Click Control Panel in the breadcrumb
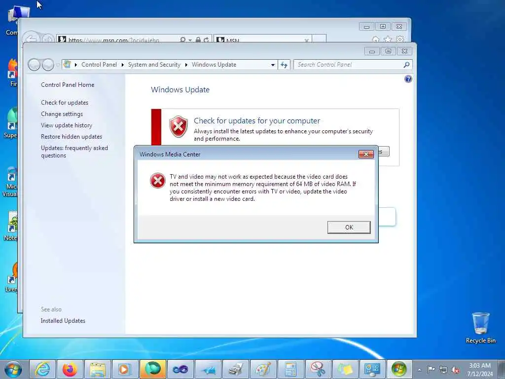Screen dimensions: 505x379 coord(99,65)
